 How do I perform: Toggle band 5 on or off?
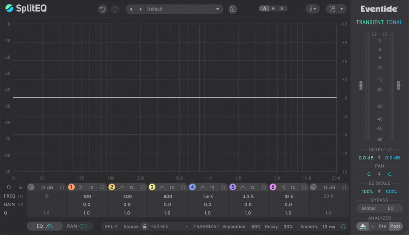pyautogui.click(x=233, y=187)
